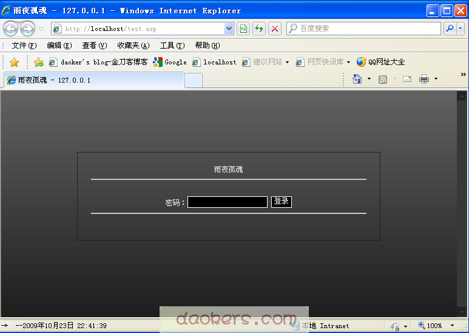Expand the print options dropdown arrow
The image size is (469, 333).
pos(436,79)
